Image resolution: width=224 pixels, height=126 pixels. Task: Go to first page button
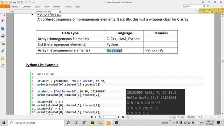92,117
